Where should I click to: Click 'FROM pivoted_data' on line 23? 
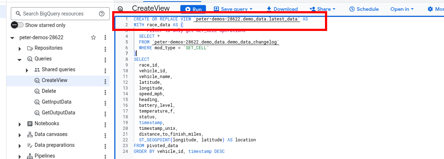click(x=156, y=146)
